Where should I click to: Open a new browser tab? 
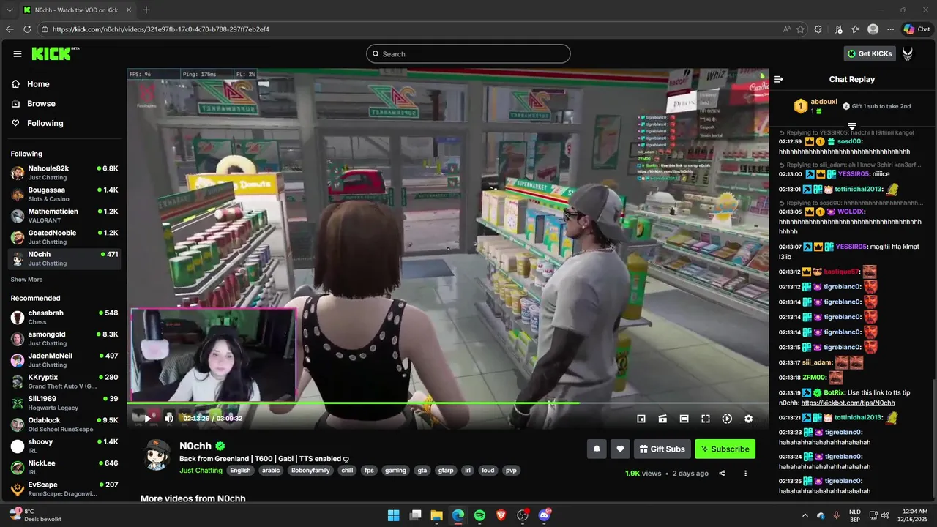pos(146,10)
